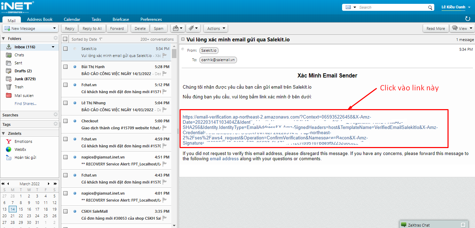Click the Reply button
Viewport: 475px width, 228px height.
(x=70, y=28)
